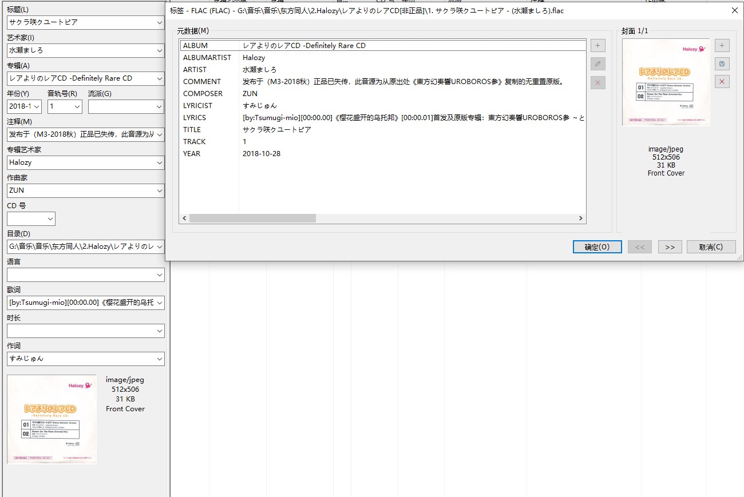
Task: Go to next file with >> button
Action: [x=670, y=246]
